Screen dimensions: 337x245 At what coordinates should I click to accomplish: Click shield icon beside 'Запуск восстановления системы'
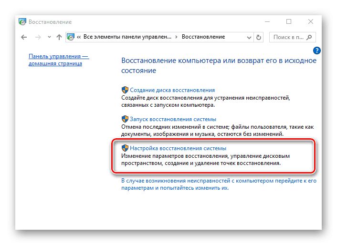125,119
